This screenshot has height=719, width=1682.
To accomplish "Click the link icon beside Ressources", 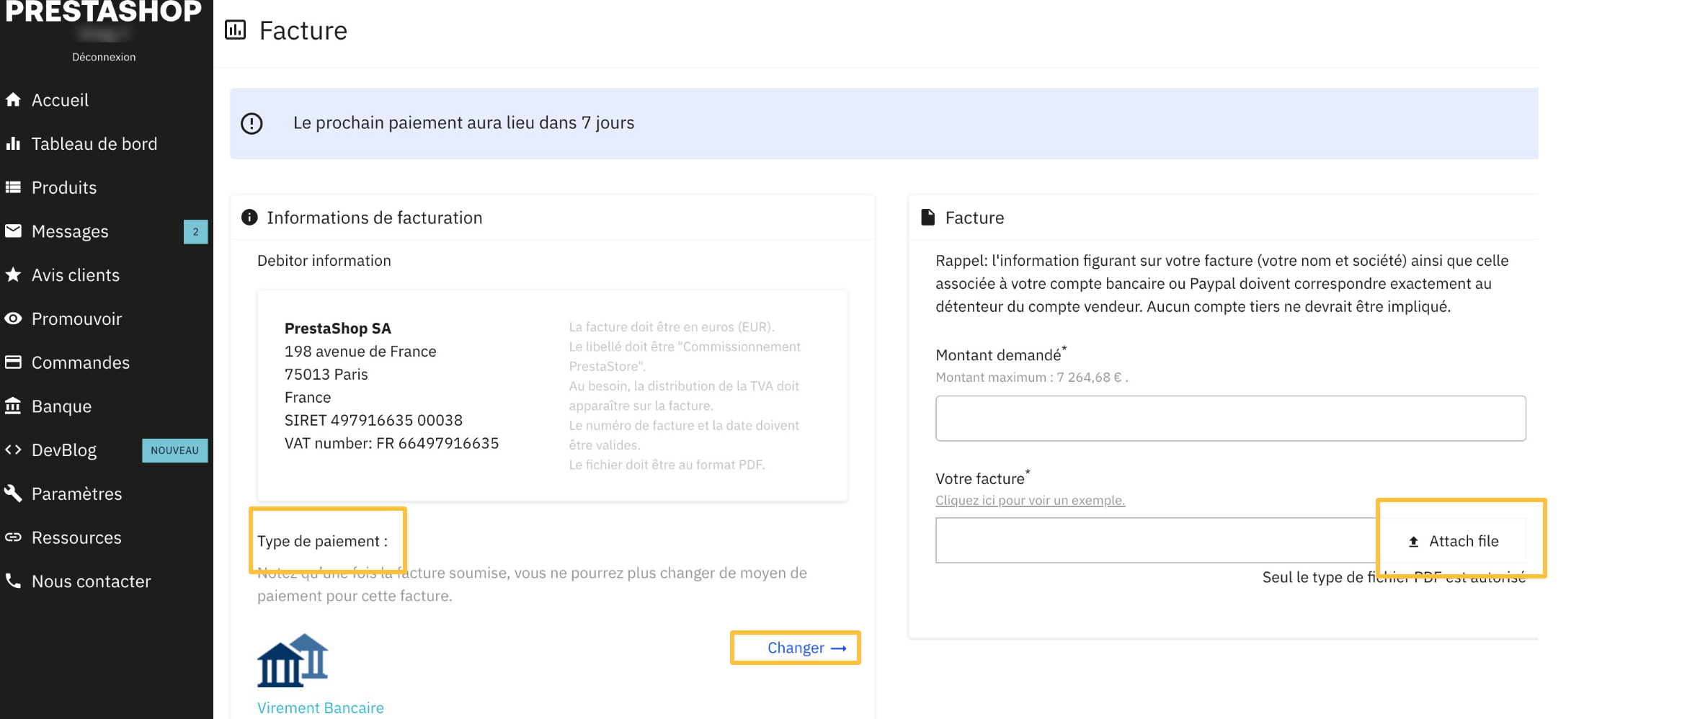I will [13, 537].
